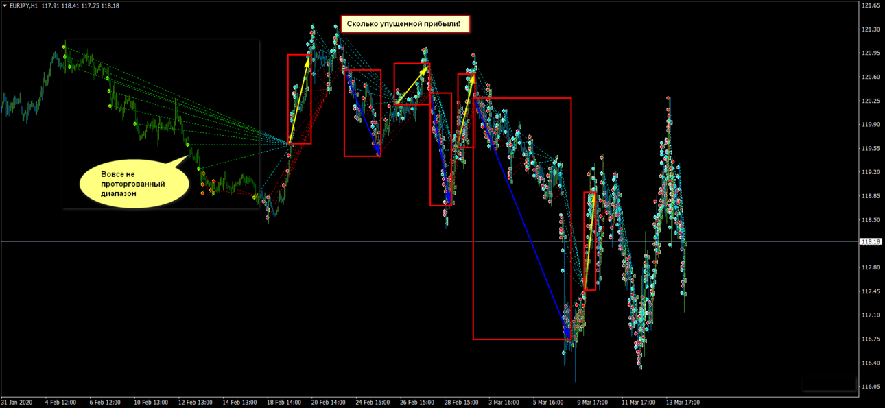Click the 117.80 price scale label

[871, 267]
